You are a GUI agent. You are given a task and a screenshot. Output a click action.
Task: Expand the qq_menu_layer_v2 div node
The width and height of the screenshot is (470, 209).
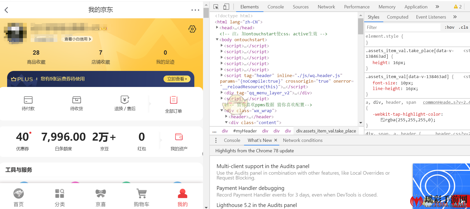pyautogui.click(x=222, y=93)
